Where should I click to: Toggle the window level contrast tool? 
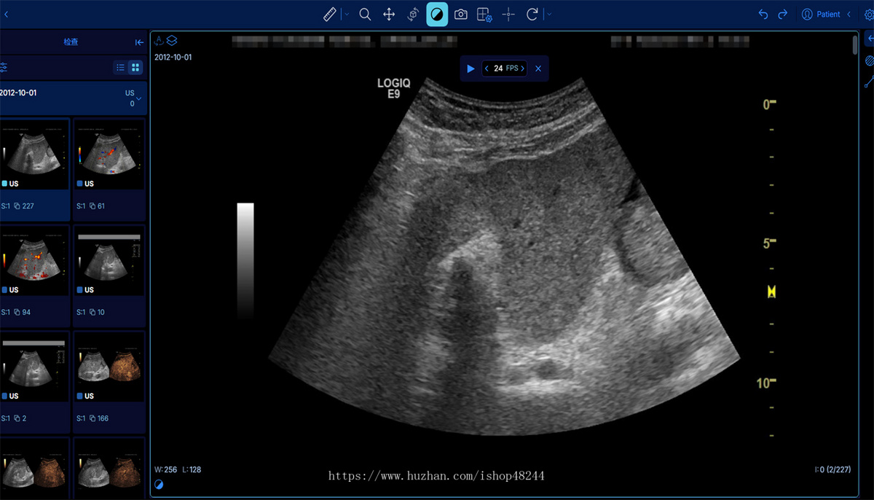click(x=437, y=14)
